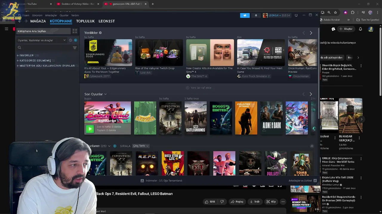Open Yenilikler settings gear
382x214 pixels.
pyautogui.click(x=100, y=33)
